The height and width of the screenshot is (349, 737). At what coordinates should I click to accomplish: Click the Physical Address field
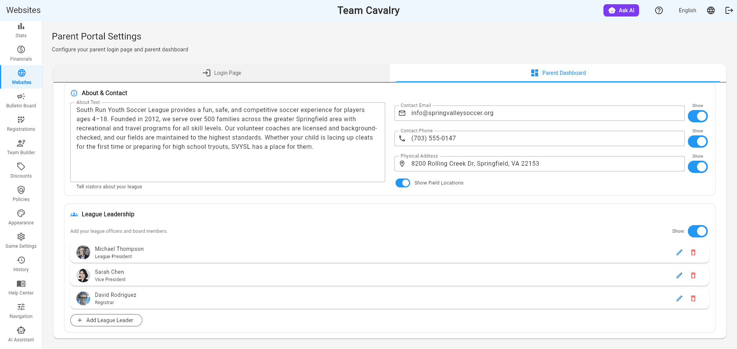tap(539, 164)
